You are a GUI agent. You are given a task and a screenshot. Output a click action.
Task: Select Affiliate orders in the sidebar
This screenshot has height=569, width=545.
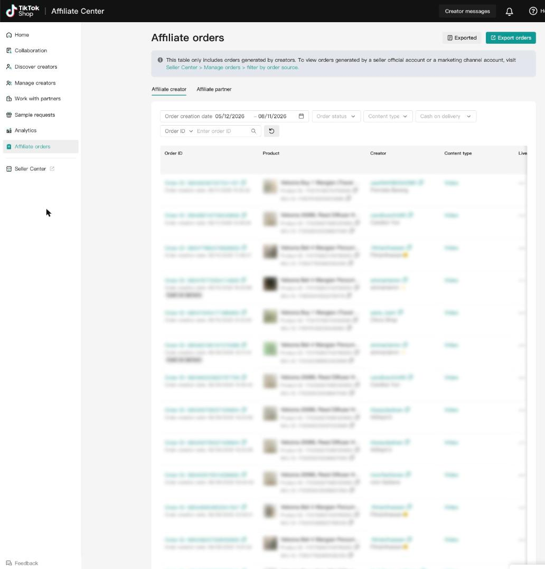[x=41, y=147]
